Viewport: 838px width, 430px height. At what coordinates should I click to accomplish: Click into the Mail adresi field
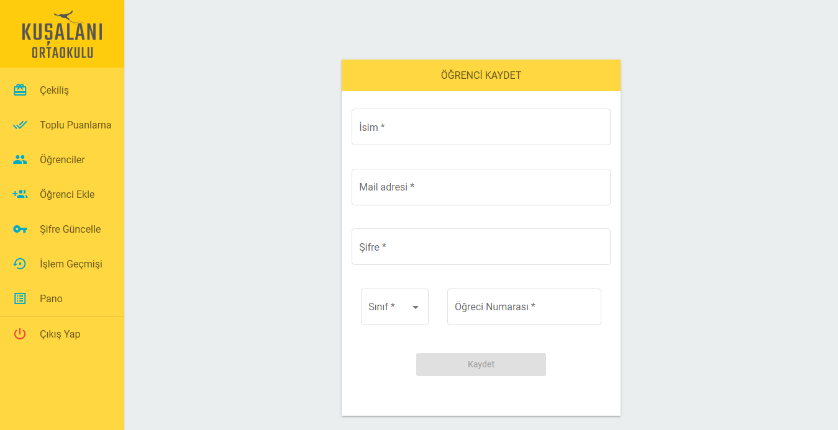481,187
